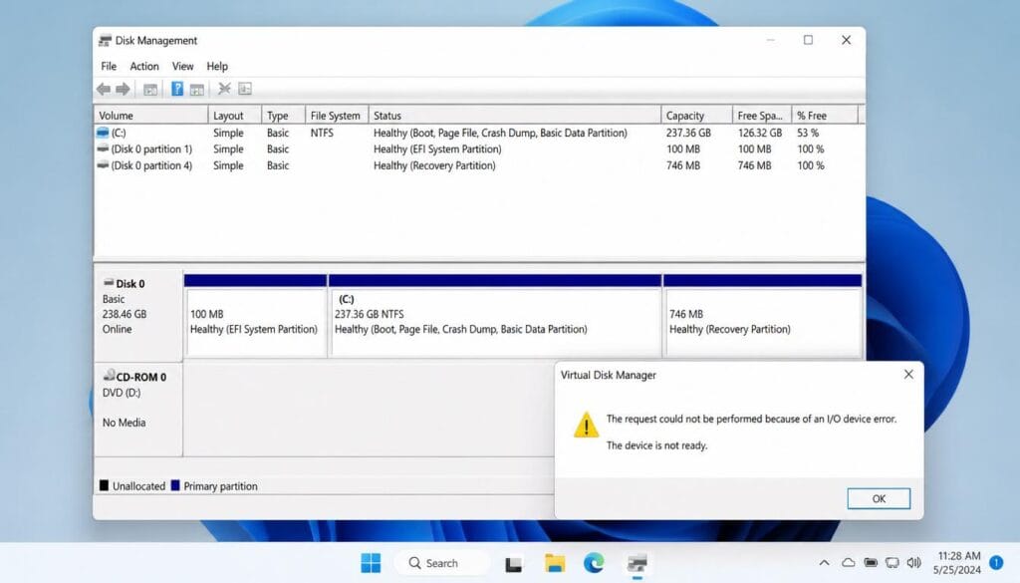Sort by the % Free column header

825,116
